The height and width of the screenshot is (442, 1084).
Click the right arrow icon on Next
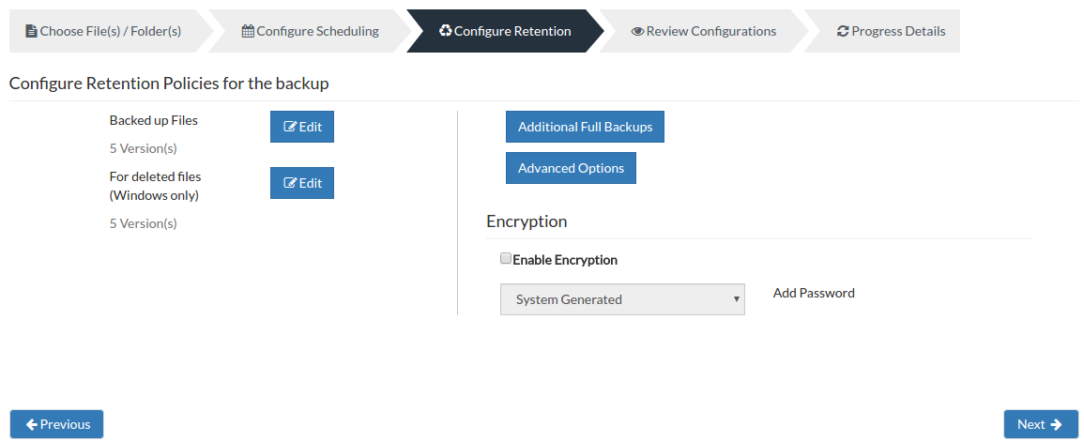1056,424
